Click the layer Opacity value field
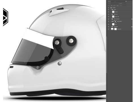Image resolution: width=136 pixels, height=102 pixels. (124, 4)
